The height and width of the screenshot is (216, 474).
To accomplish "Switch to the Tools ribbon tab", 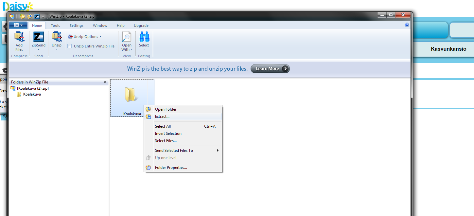I will click(x=55, y=26).
